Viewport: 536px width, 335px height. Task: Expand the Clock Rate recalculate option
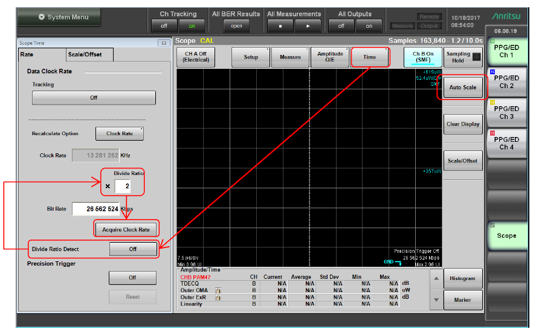coord(120,133)
